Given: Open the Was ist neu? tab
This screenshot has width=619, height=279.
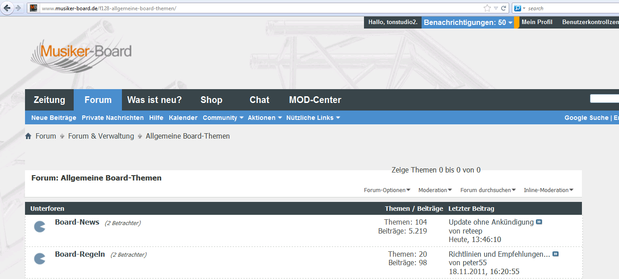Looking at the screenshot, I should [155, 100].
